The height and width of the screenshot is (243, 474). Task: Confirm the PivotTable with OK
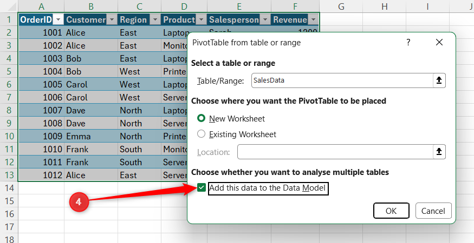coord(391,211)
